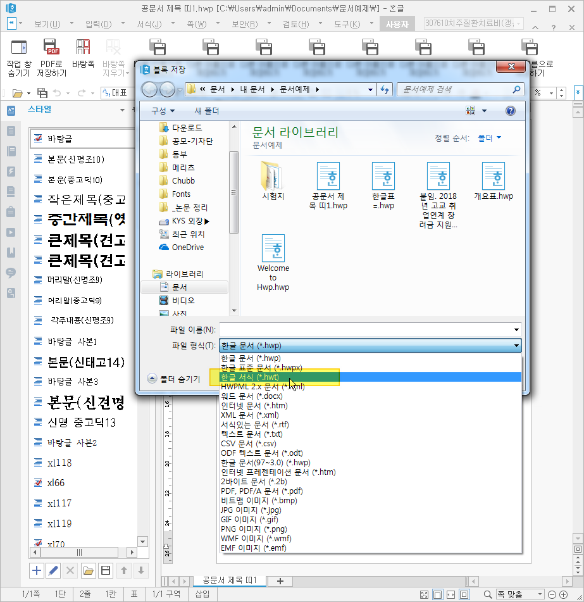This screenshot has height=602, width=584.
Task: Open the 다운로드 folder in tree
Action: coord(187,128)
